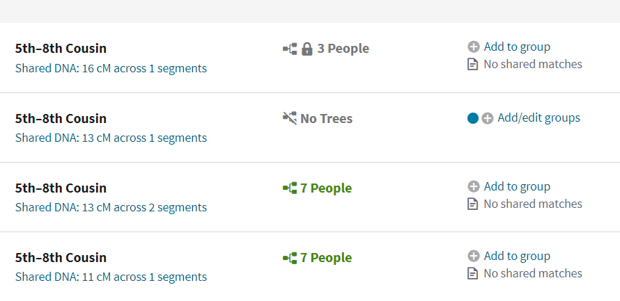
Task: Click the plus icon in the 11 cM row
Action: tap(474, 256)
